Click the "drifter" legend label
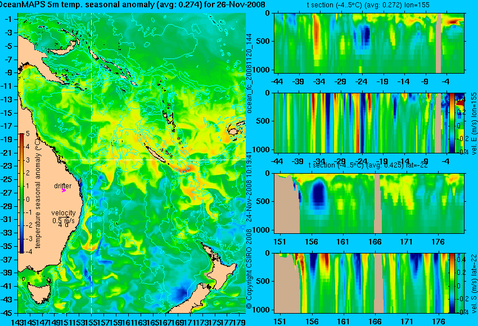 pos(63,186)
